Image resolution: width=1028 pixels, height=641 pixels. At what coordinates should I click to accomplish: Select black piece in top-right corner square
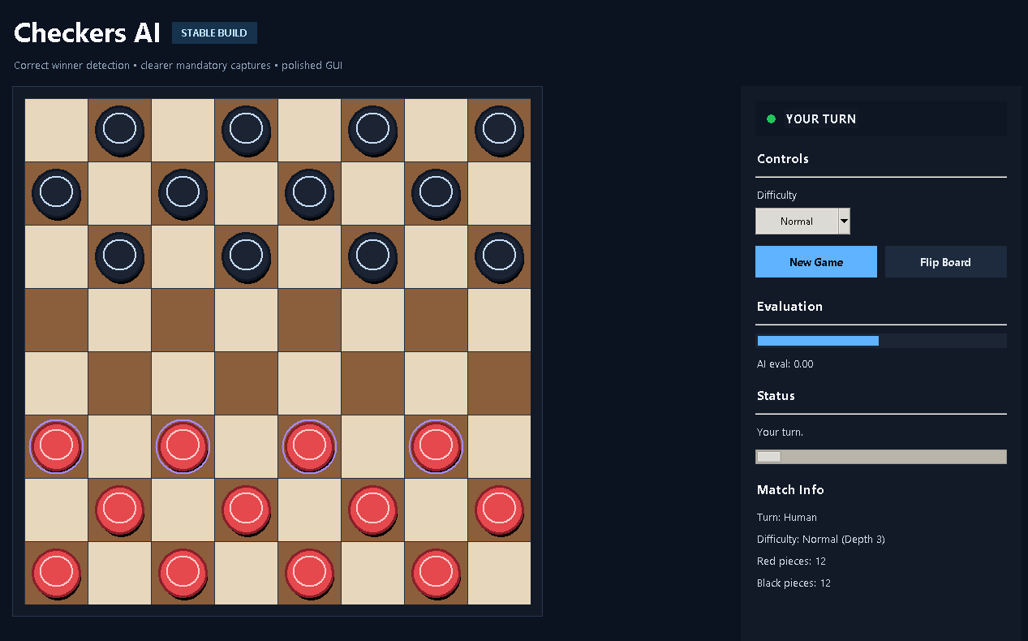[500, 130]
